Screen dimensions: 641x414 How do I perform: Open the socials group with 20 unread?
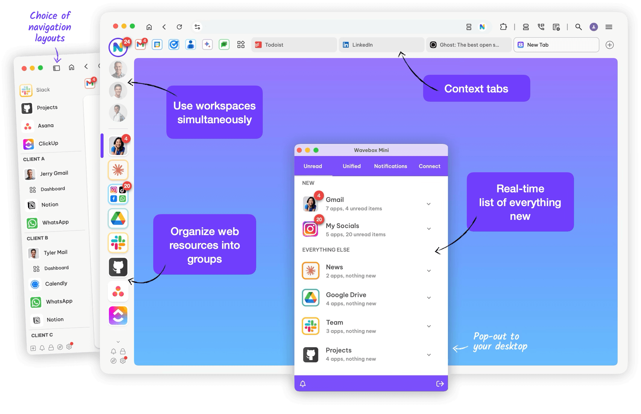(x=118, y=194)
